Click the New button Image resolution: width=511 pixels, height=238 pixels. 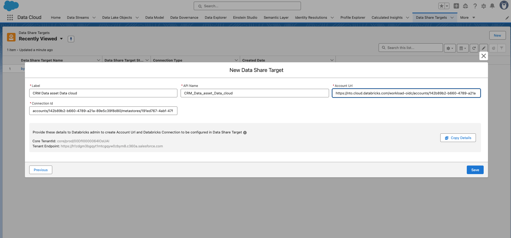point(497,35)
